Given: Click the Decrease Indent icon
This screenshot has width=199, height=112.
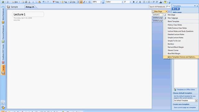Looking at the screenshot, I should [154, 2].
